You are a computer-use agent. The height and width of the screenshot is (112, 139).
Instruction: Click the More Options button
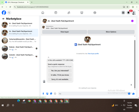click(111, 32)
